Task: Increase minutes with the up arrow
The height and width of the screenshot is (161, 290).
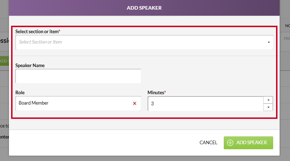Action: tap(268, 100)
